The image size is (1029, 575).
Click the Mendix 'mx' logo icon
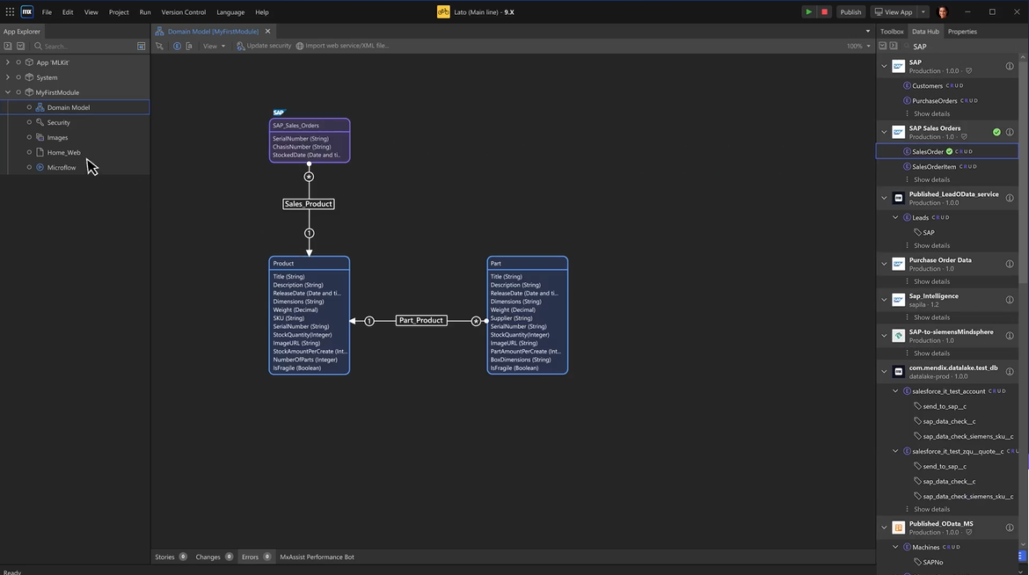[x=27, y=11]
